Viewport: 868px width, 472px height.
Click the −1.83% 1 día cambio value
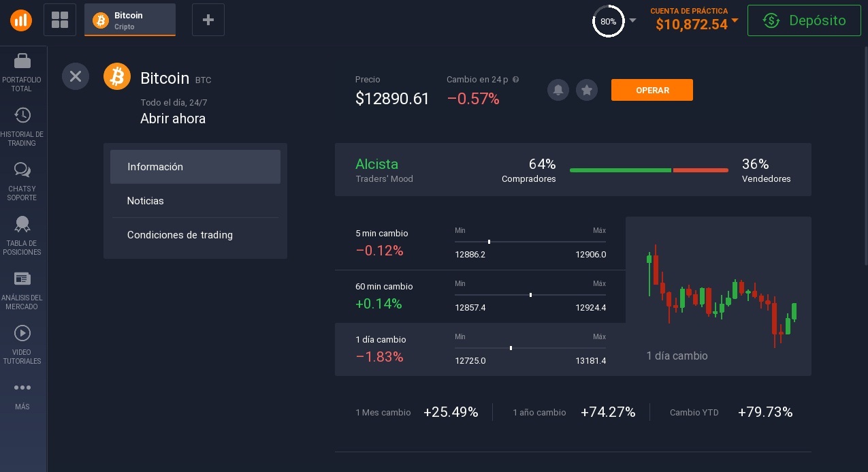point(379,357)
